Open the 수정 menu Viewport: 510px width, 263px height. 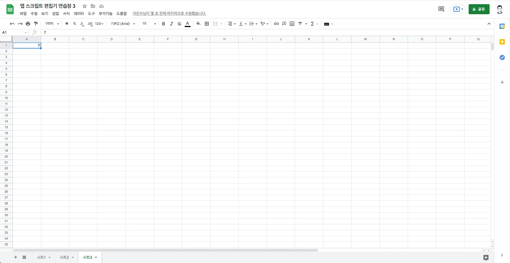point(34,13)
